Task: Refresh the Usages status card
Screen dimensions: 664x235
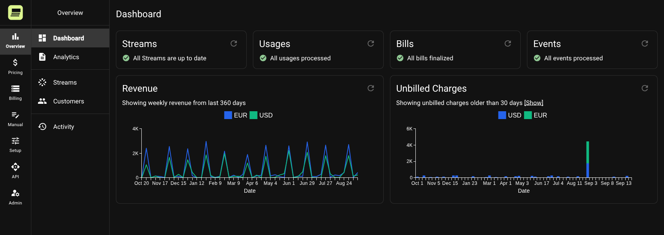Action: point(371,43)
